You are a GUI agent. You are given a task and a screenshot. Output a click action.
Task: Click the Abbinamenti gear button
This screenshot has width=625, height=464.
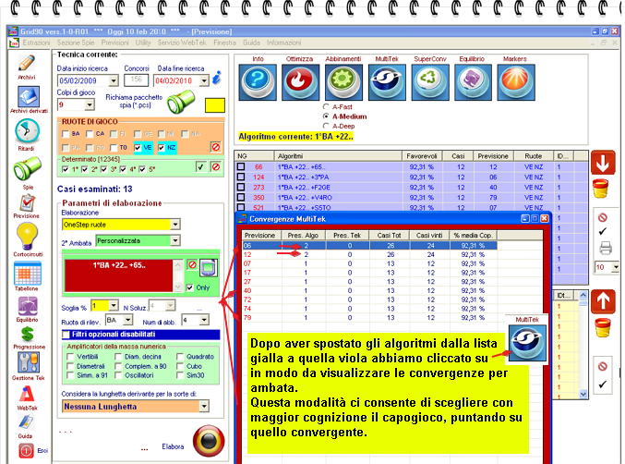(343, 82)
